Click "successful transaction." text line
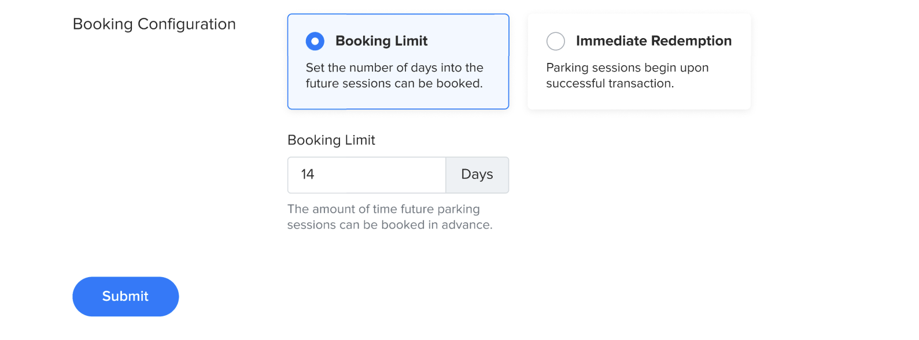 click(610, 84)
